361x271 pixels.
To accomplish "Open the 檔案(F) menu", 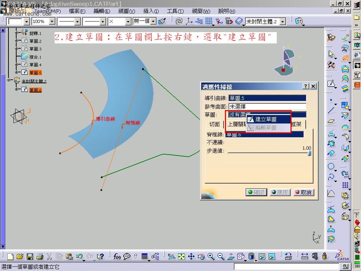I will (x=77, y=11).
